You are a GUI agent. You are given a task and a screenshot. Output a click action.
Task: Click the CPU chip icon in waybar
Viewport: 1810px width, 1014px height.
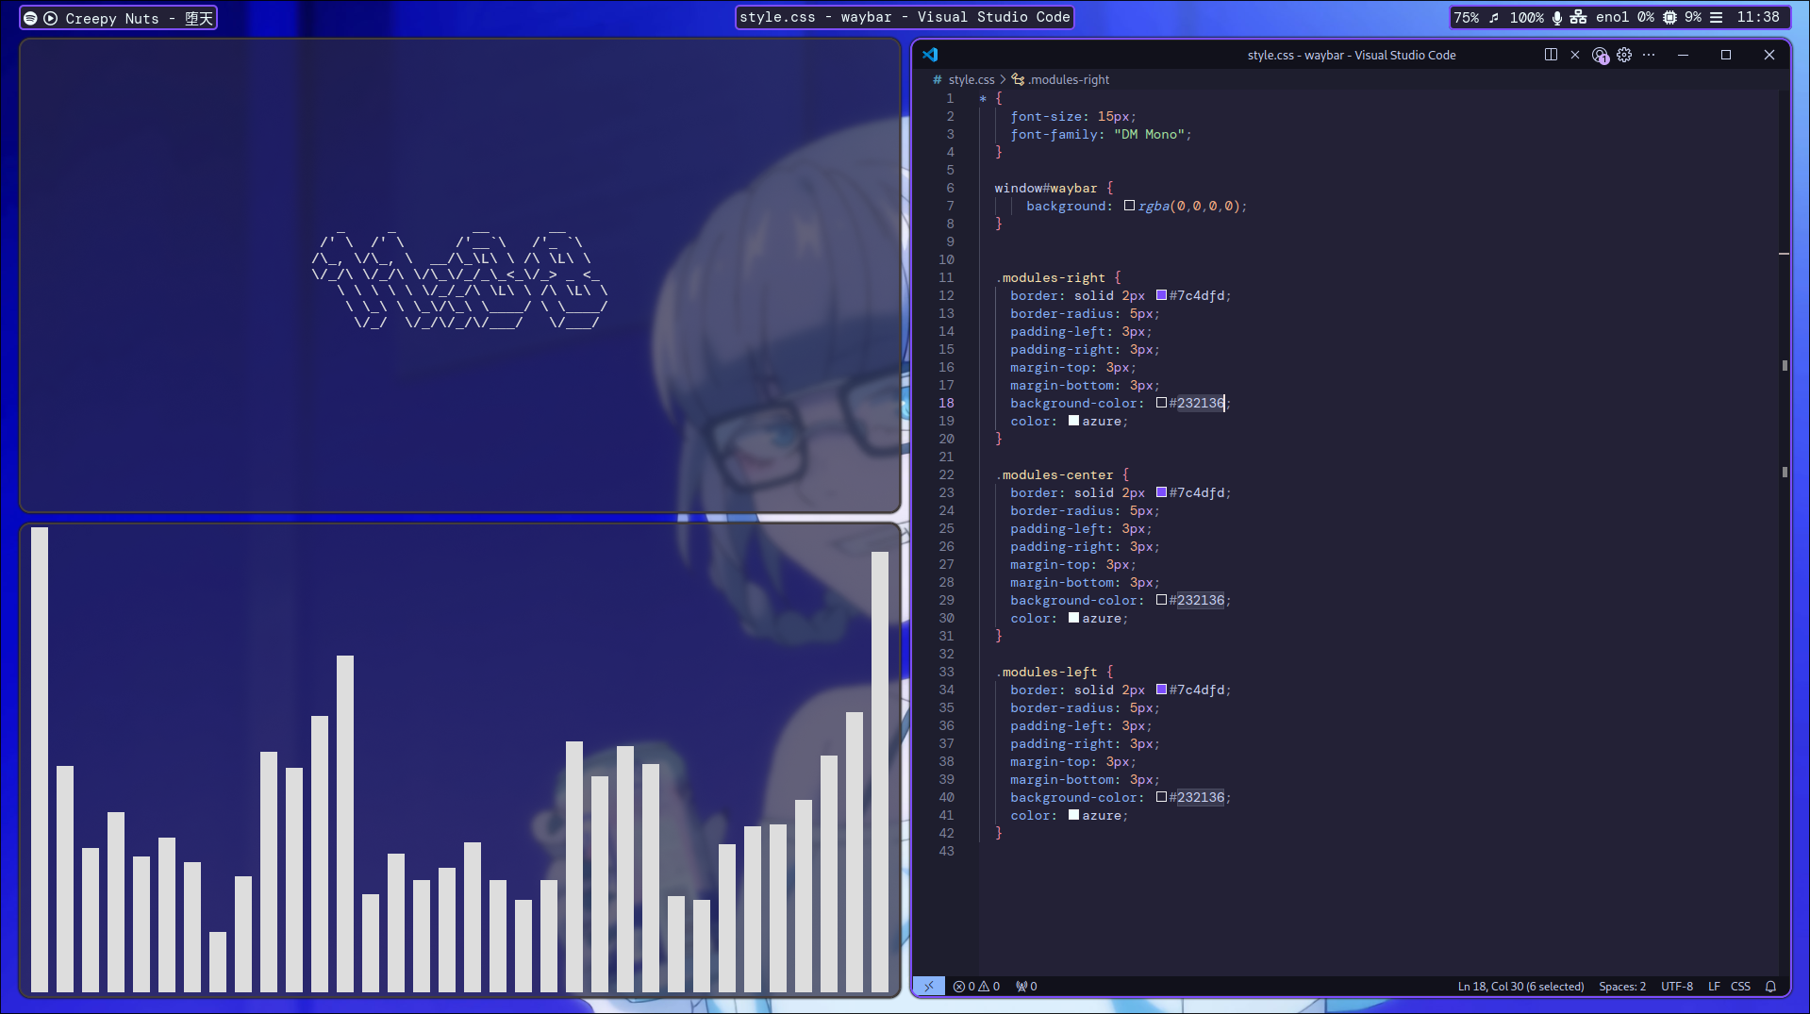pos(1669,17)
